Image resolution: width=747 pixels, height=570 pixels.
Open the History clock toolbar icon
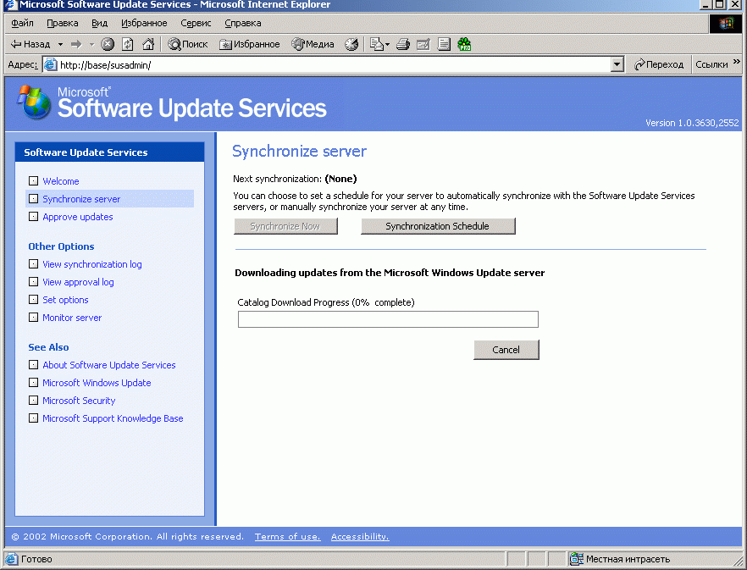click(x=351, y=44)
